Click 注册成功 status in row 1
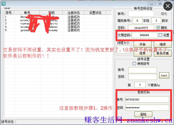The height and width of the screenshot is (125, 174). (x=73, y=17)
